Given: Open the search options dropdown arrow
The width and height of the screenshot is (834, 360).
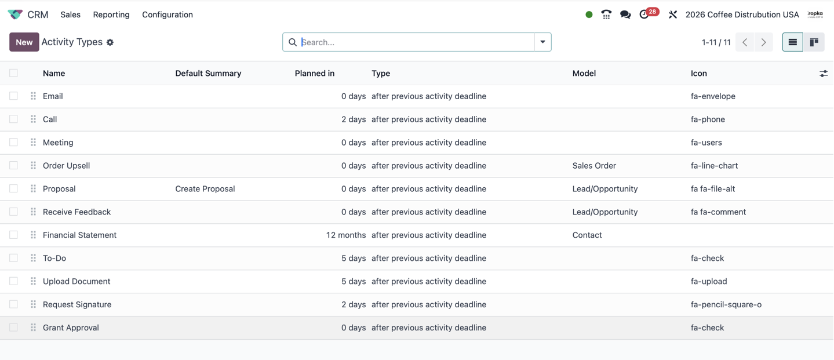Looking at the screenshot, I should point(542,42).
